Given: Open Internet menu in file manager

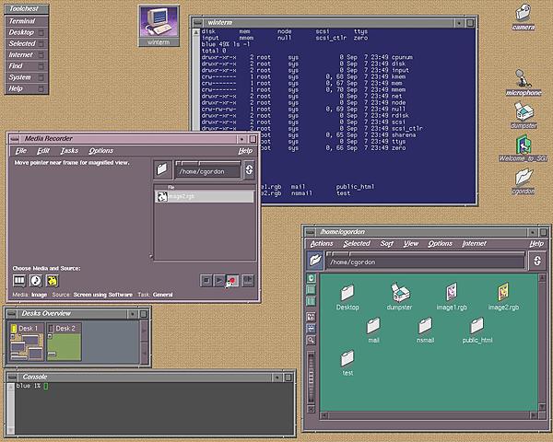Looking at the screenshot, I should pyautogui.click(x=474, y=243).
